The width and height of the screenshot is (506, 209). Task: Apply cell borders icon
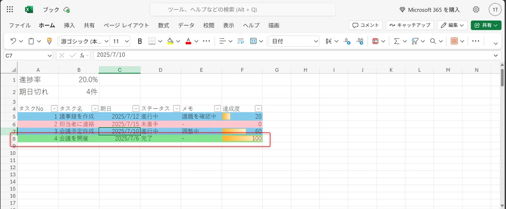point(152,41)
